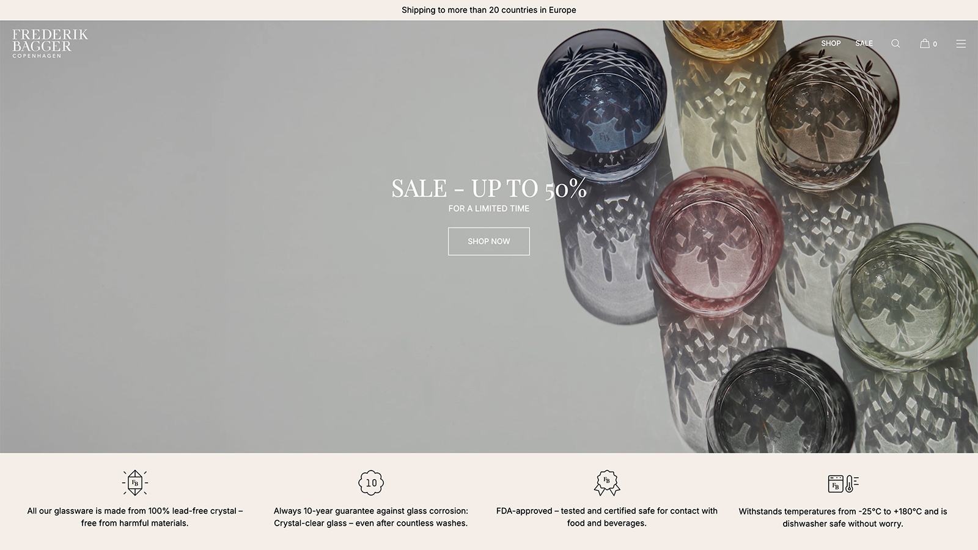978x550 pixels.
Task: Click the pink crystal glass in hero image
Action: click(x=716, y=241)
